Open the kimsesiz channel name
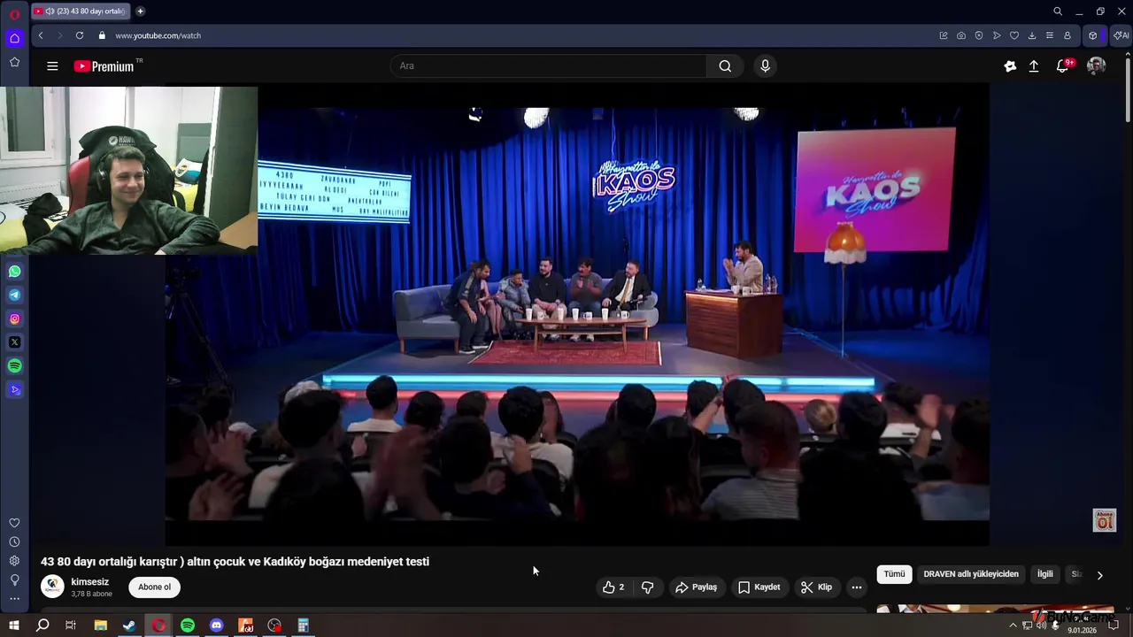 click(x=89, y=582)
